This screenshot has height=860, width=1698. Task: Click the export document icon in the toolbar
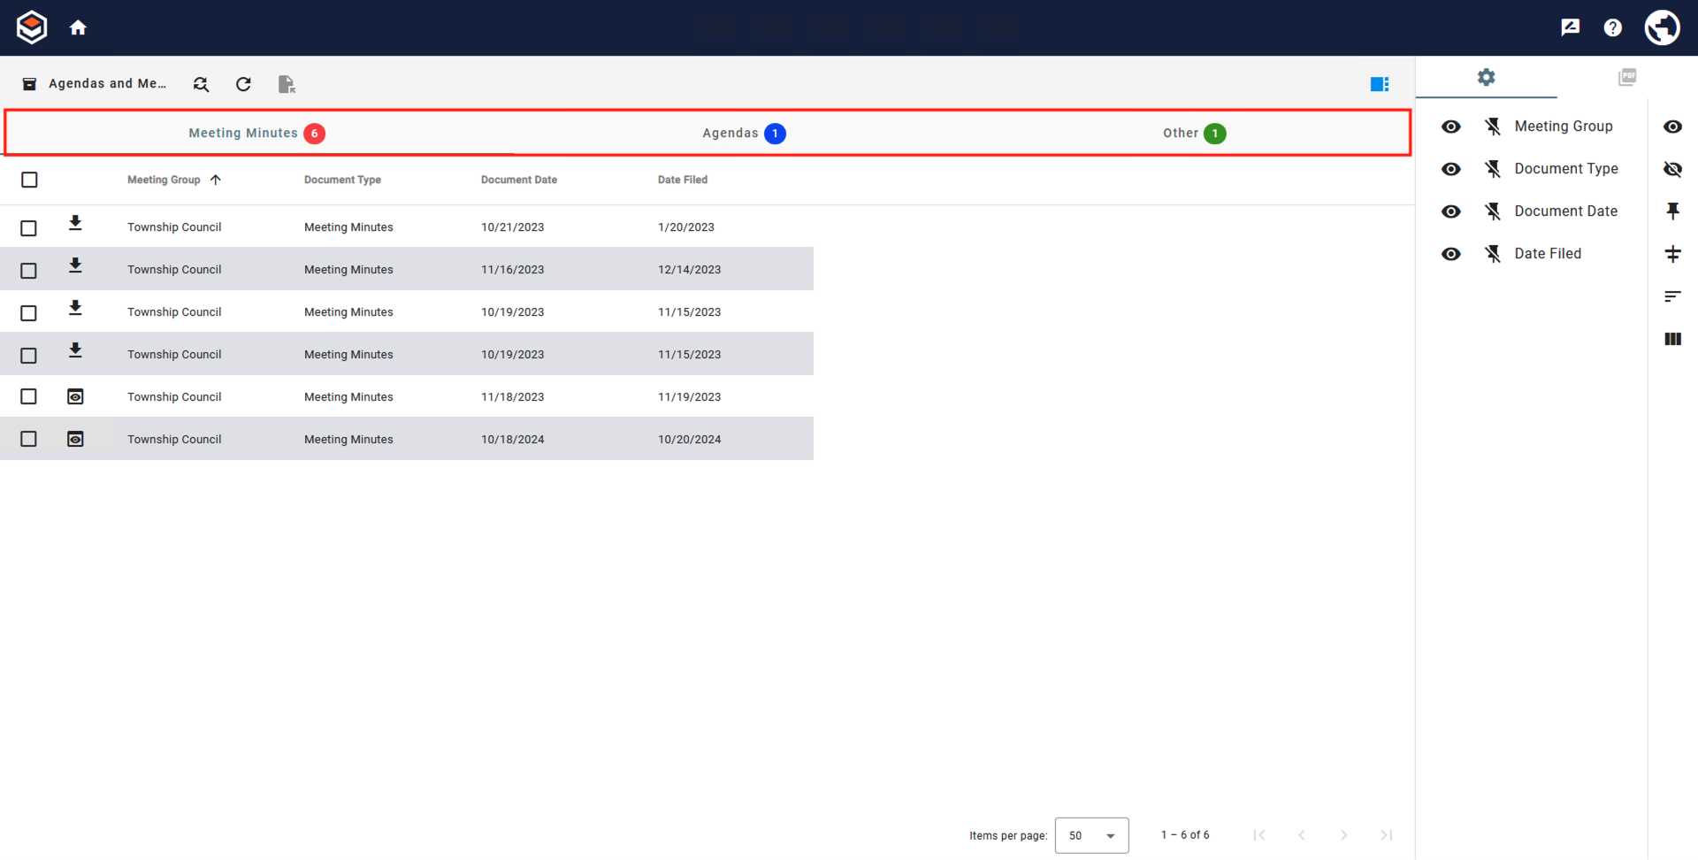286,83
